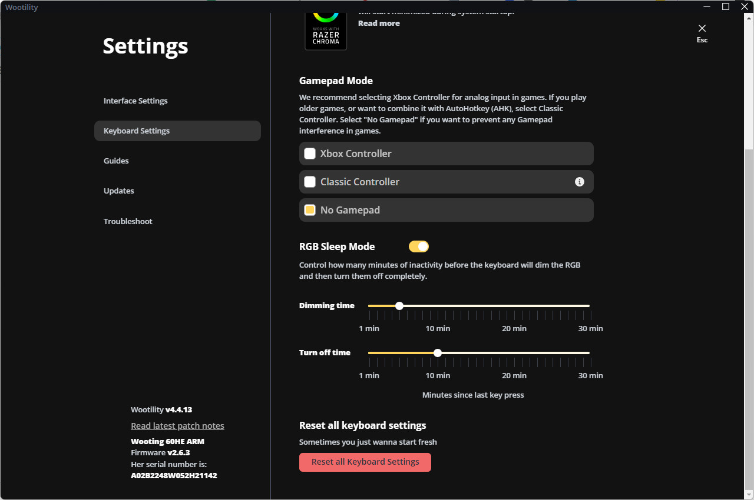Viewport: 754px width, 500px height.
Task: Minimize the Wootility window
Action: pyautogui.click(x=706, y=6)
